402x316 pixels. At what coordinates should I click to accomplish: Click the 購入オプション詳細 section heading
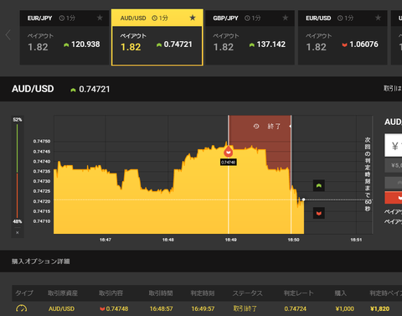(x=41, y=262)
